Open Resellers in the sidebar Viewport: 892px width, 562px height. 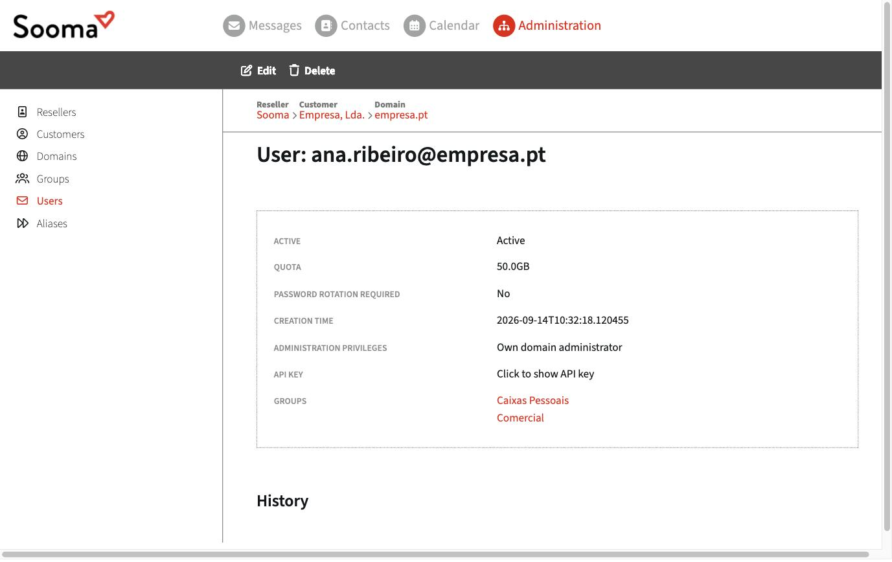click(x=56, y=112)
